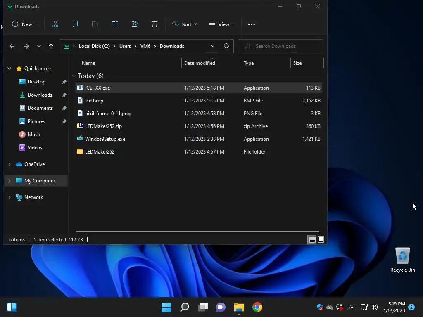
Task: Select pixil-frame-0-11.png file
Action: coord(199,114)
